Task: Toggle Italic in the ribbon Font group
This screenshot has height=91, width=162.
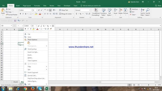Action: (x=23, y=14)
